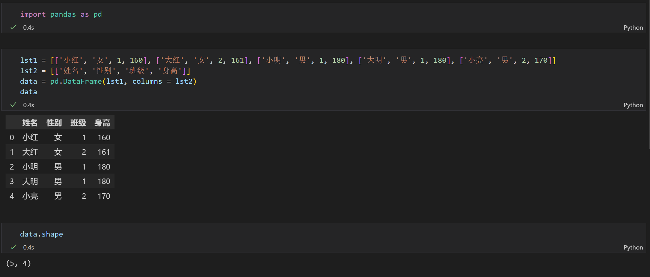This screenshot has height=277, width=650.
Task: Click the height value 170
Action: [104, 196]
